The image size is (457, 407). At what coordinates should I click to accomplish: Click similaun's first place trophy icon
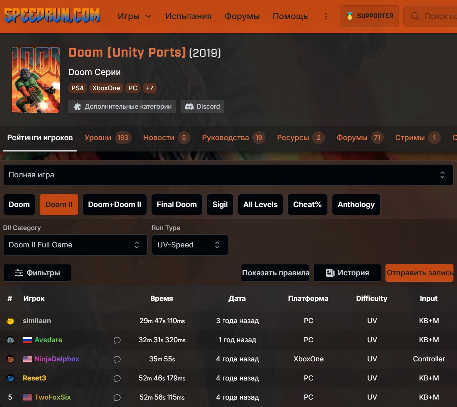click(x=10, y=321)
